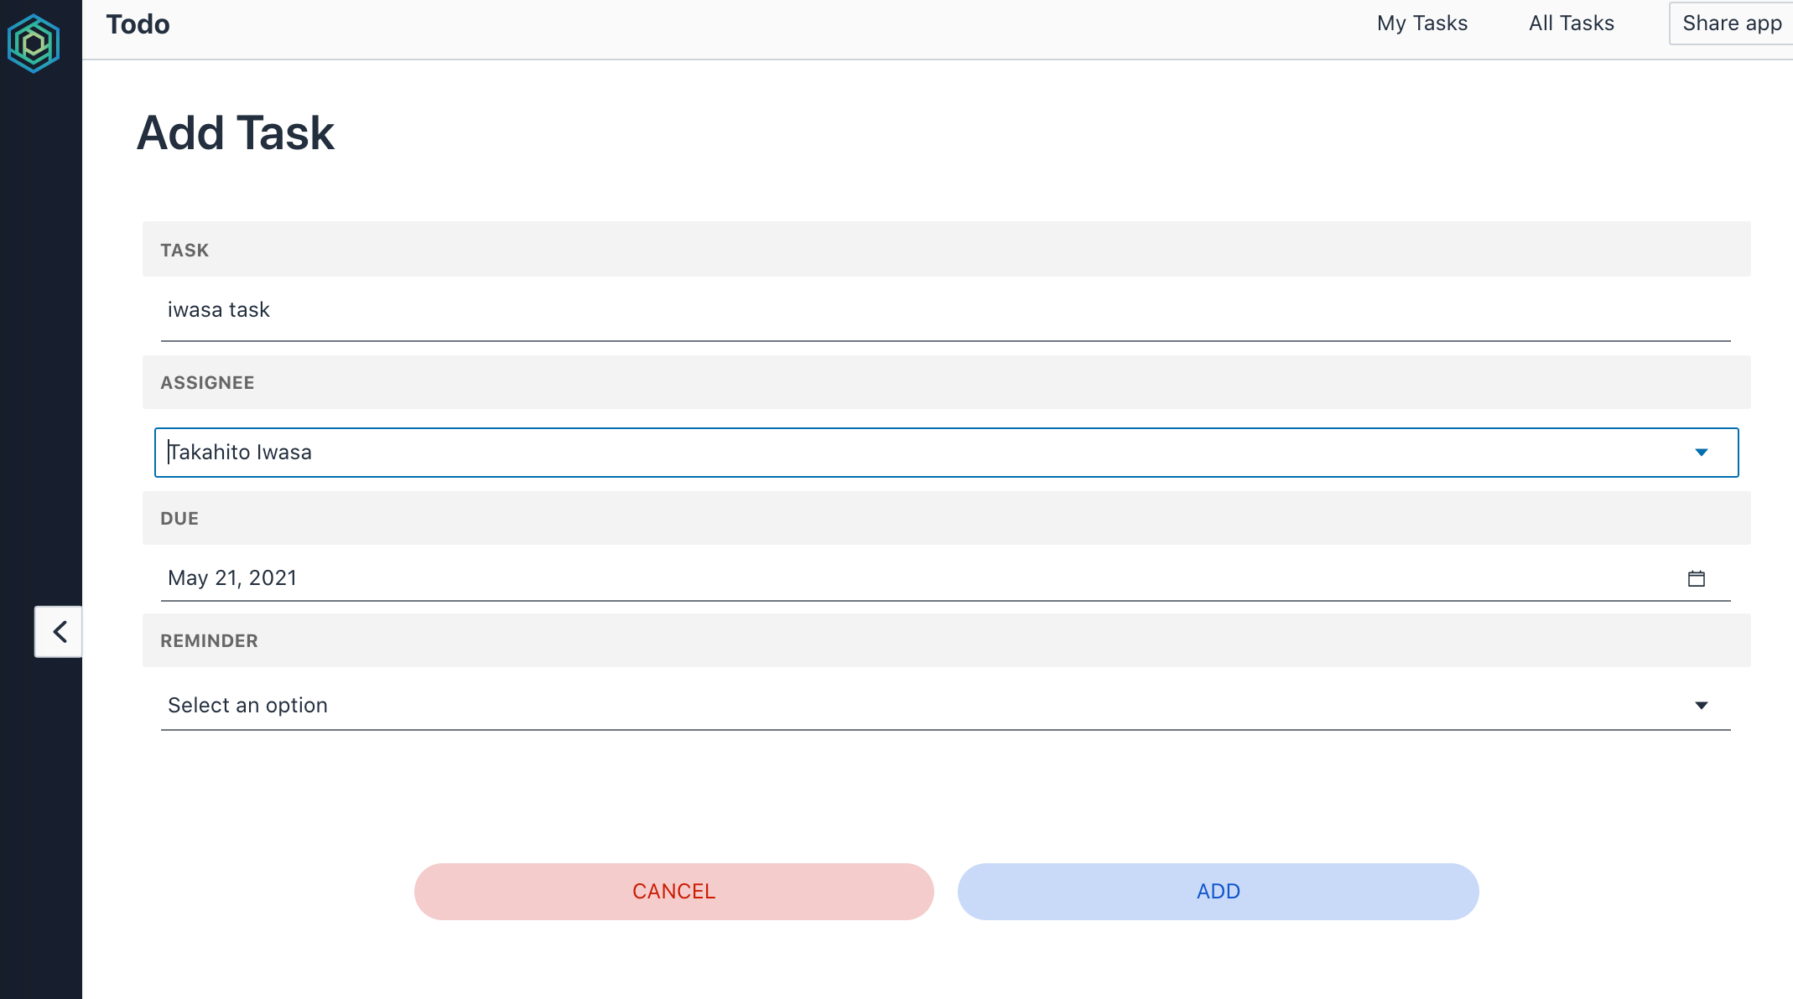Open the Reminder 'Select an option' dropdown
Image resolution: width=1793 pixels, height=999 pixels.
click(946, 705)
